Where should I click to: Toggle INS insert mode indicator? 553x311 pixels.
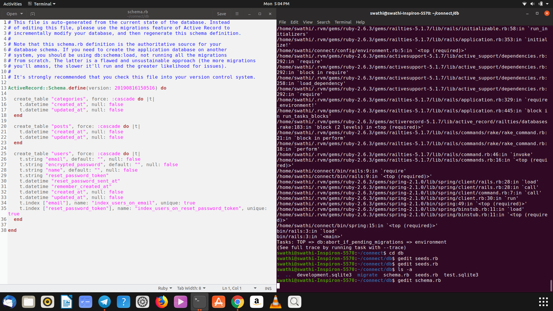[268, 288]
